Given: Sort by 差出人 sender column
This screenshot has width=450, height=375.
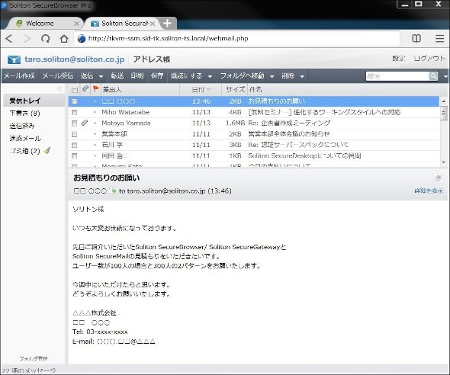Looking at the screenshot, I should coord(140,89).
